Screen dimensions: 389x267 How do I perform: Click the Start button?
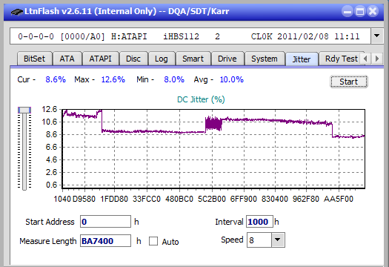coord(348,82)
